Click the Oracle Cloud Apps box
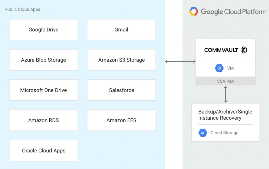The width and height of the screenshot is (269, 169). point(44,151)
